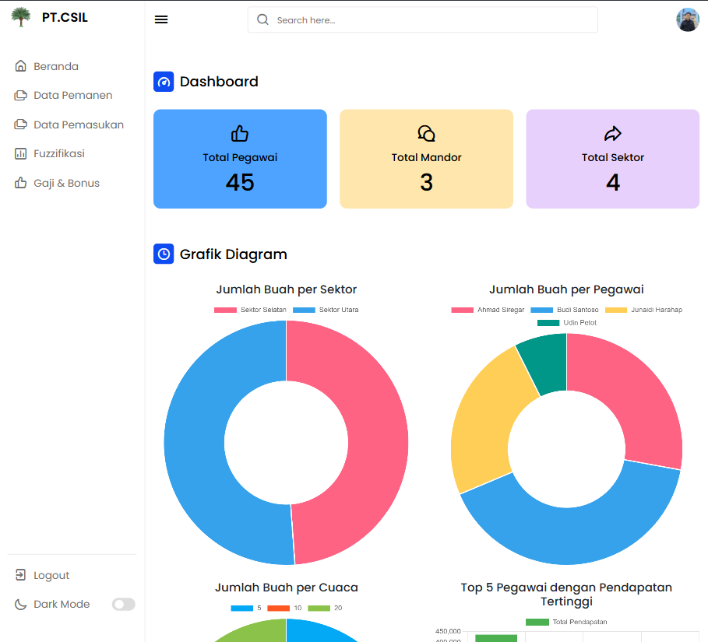Open Data Pemanen page
Screen dimensions: 708x642
pyautogui.click(x=72, y=95)
